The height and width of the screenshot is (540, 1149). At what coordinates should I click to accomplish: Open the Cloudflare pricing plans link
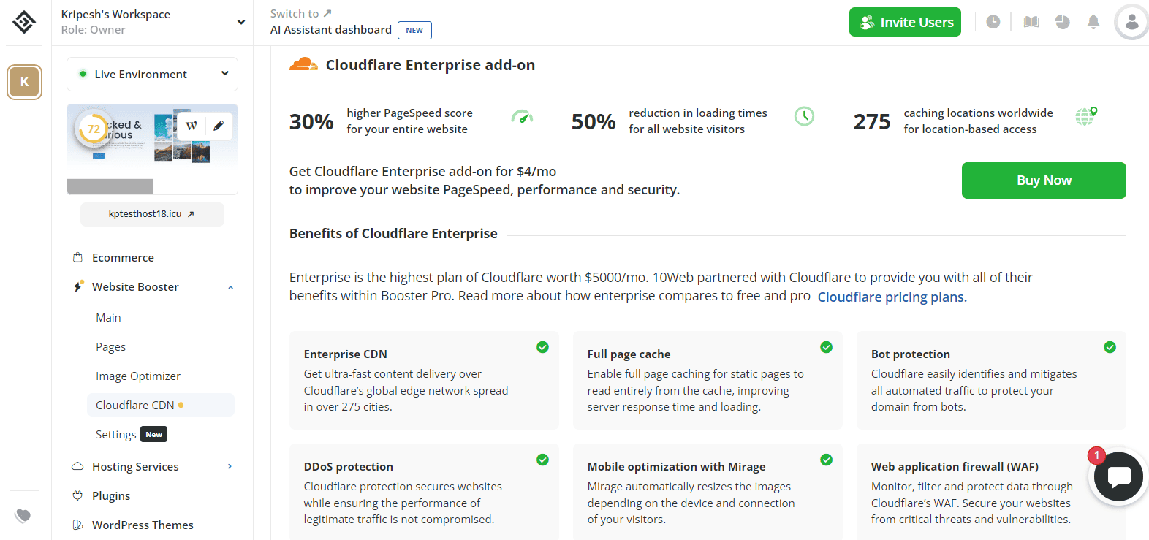pyautogui.click(x=892, y=297)
